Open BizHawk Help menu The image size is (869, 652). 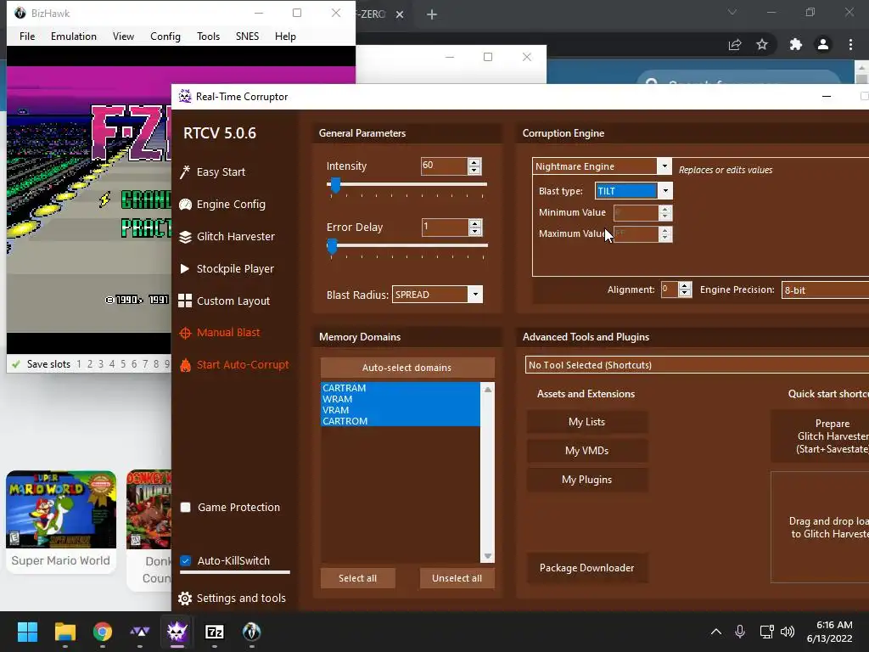285,36
